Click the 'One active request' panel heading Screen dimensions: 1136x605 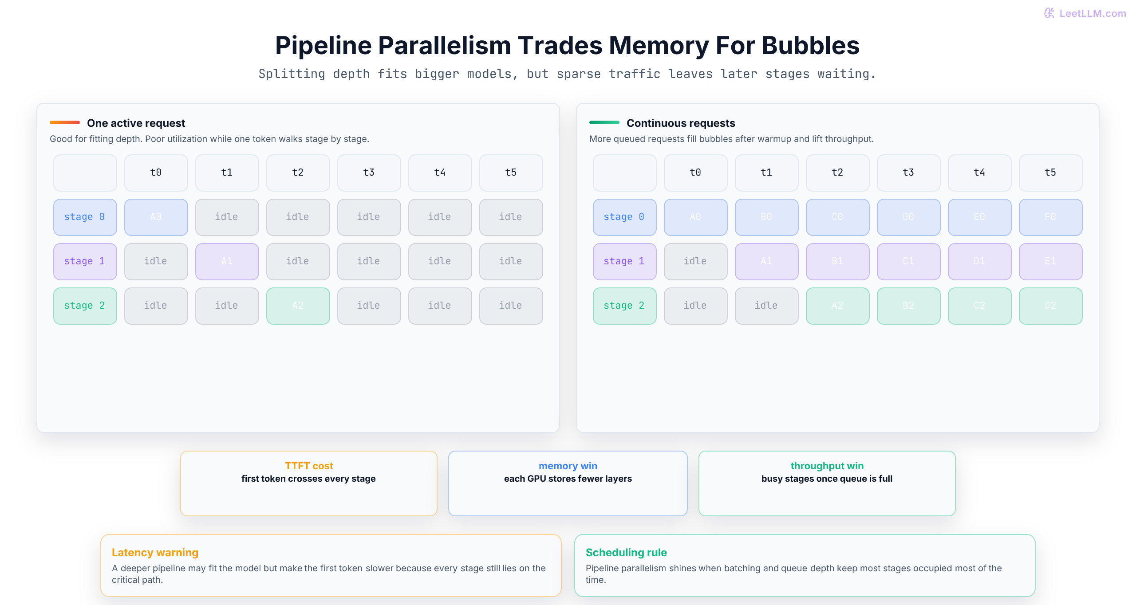coord(136,123)
